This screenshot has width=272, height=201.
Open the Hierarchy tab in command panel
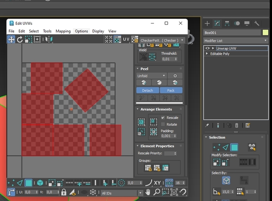pos(227,23)
